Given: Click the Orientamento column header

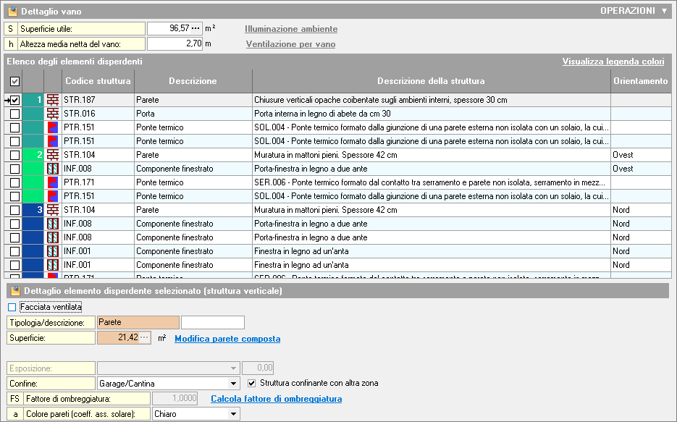Looking at the screenshot, I should tap(640, 81).
